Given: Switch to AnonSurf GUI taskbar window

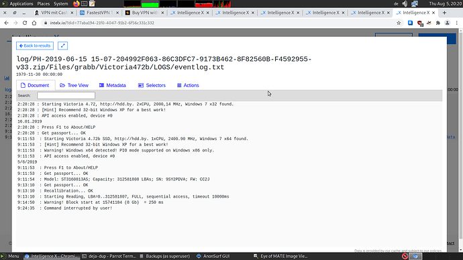Looking at the screenshot, I should 213,256.
